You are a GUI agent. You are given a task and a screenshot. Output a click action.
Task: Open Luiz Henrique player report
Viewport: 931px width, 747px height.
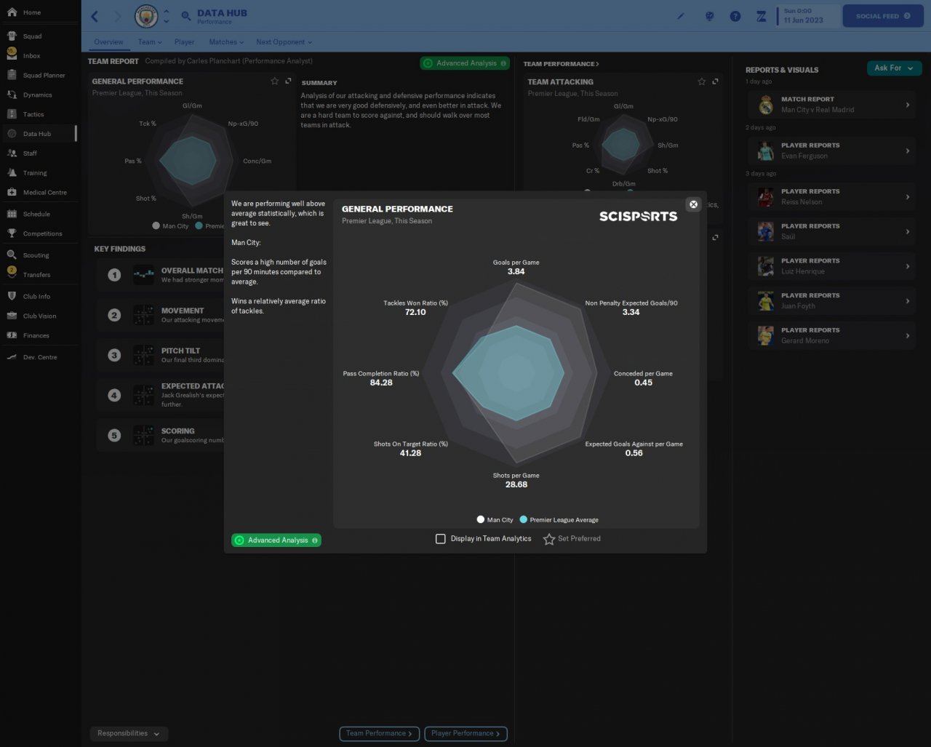coord(831,266)
